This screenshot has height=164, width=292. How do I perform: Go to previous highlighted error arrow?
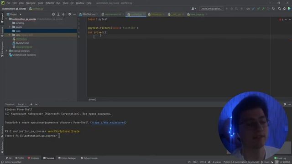pos(286,20)
